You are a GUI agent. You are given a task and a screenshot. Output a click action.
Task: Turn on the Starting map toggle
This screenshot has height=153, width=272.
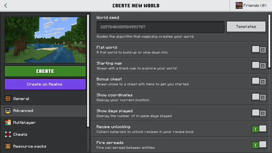coord(259,65)
